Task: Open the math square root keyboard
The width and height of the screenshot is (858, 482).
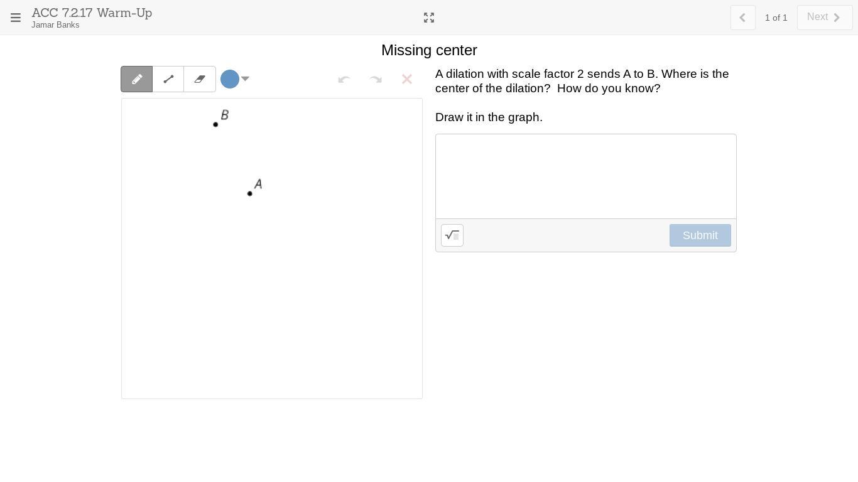Action: pos(452,235)
